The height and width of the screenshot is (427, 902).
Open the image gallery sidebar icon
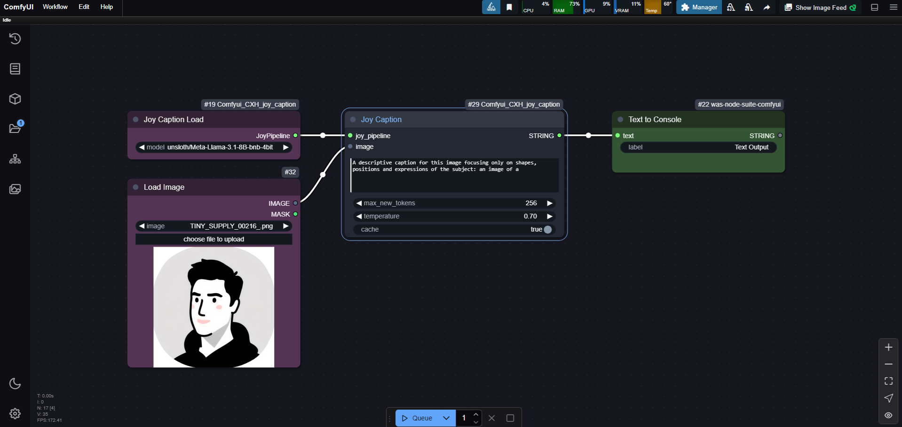coord(15,189)
